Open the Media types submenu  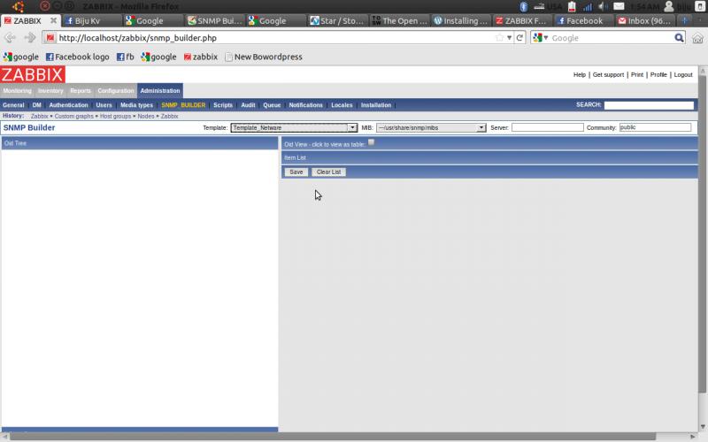tap(136, 105)
